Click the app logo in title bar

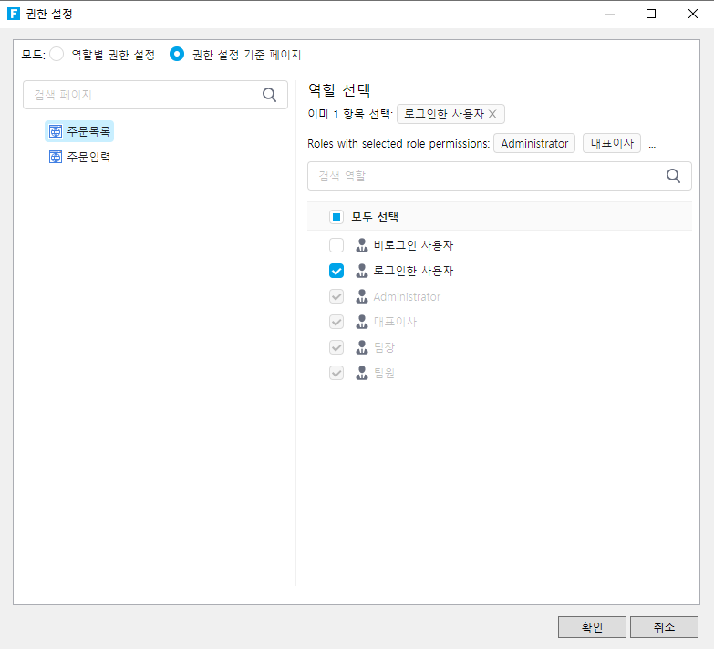coord(14,14)
